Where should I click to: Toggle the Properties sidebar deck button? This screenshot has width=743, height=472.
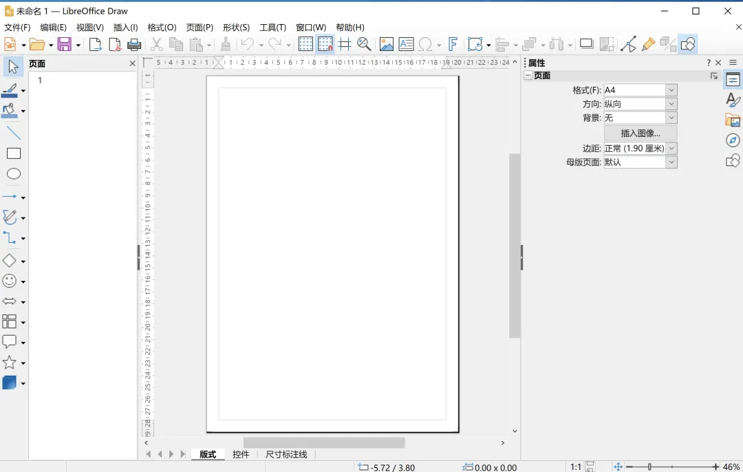click(x=733, y=80)
